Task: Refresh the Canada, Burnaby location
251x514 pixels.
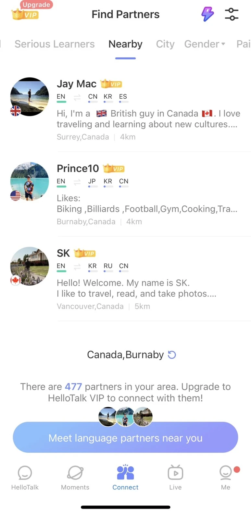Action: pyautogui.click(x=172, y=354)
